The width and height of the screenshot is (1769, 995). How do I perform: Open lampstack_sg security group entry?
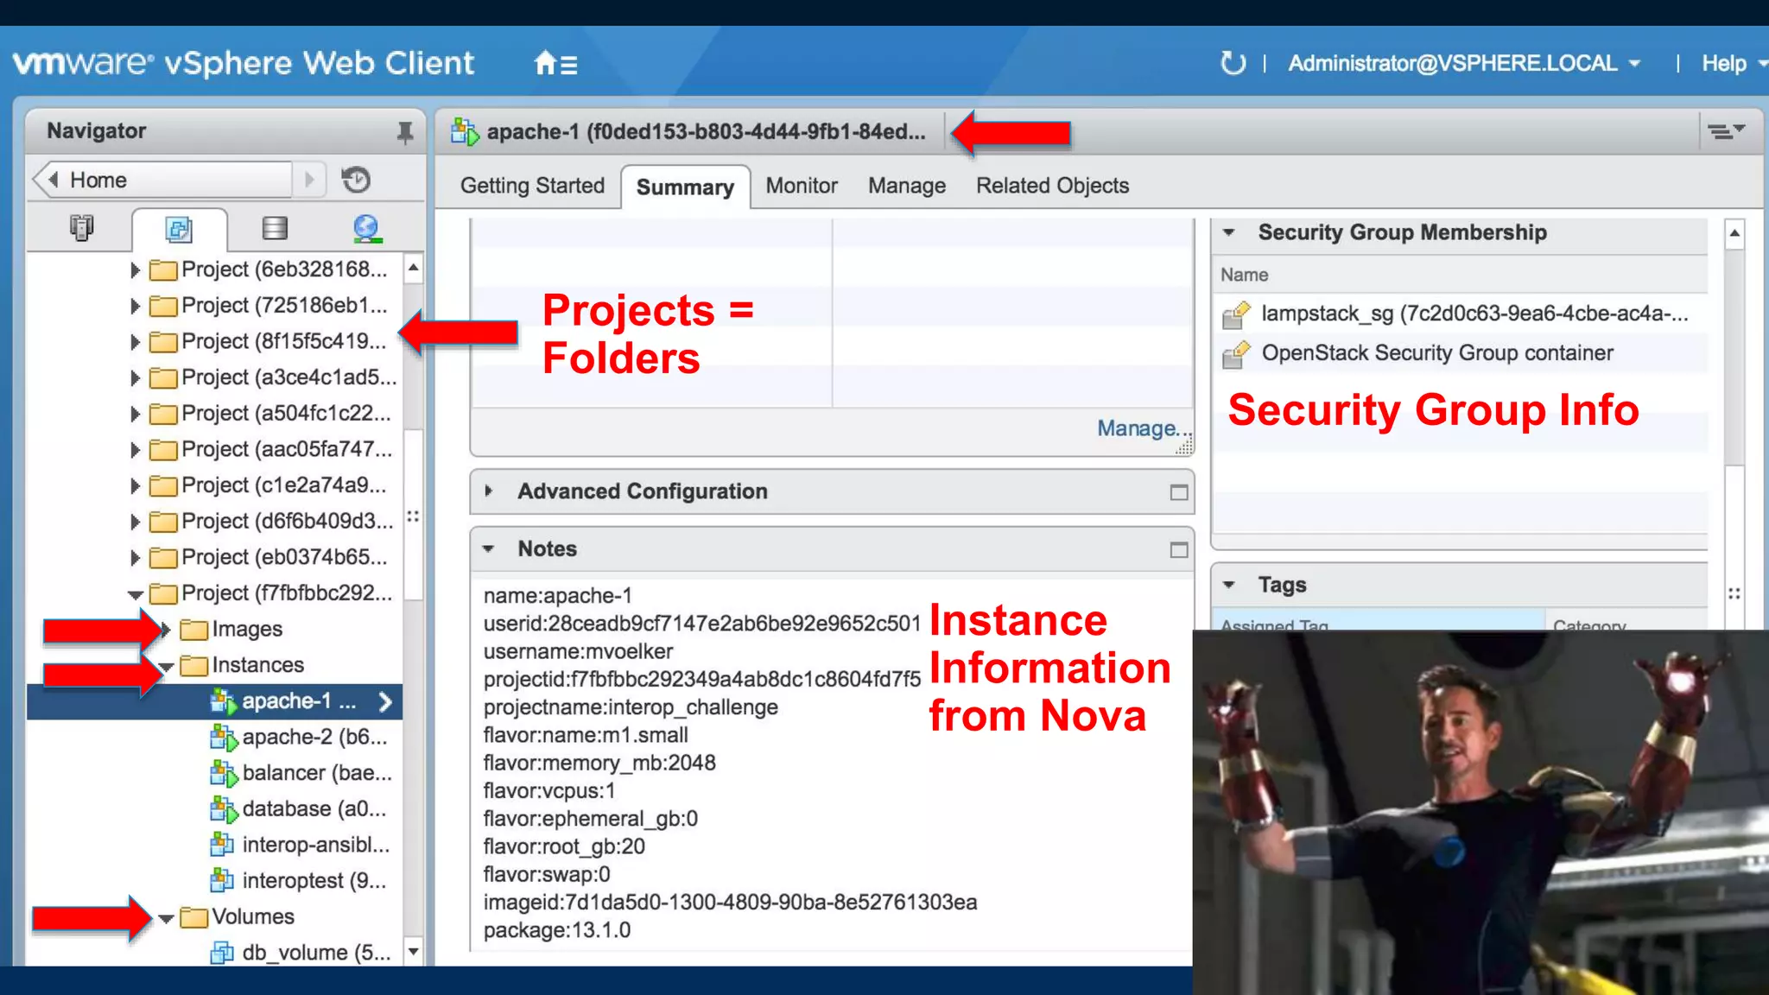click(x=1474, y=314)
